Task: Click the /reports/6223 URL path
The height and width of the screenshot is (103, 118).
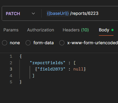Action: [x=84, y=13]
